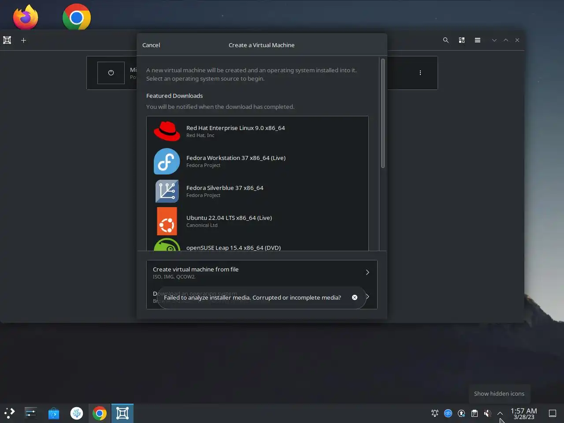
Task: Click the power icon of the VM thumbnail
Action: tap(111, 73)
